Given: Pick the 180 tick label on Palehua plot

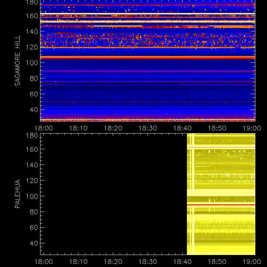Looking at the screenshot, I should pos(32,136).
